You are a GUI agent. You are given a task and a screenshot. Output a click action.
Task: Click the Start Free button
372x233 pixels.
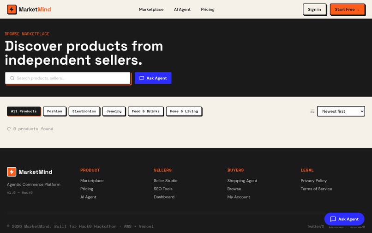coord(348,10)
